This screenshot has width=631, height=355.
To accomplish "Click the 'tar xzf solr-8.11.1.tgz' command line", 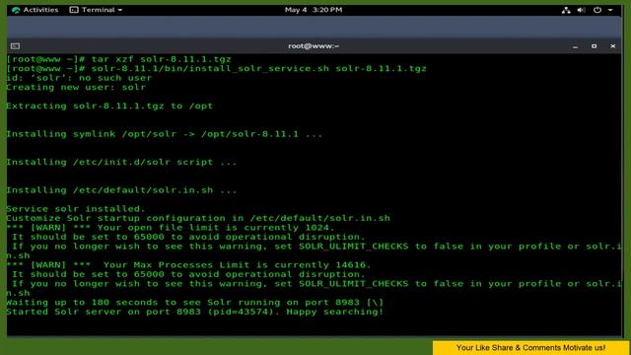I will [119, 59].
